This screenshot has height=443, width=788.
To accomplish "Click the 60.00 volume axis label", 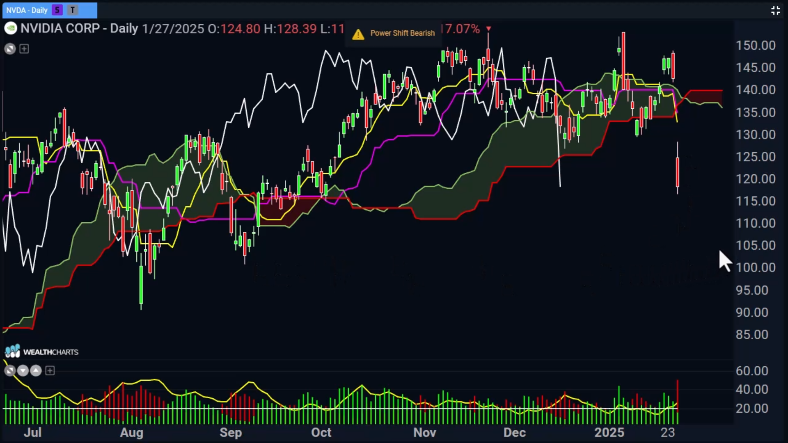I will (752, 371).
